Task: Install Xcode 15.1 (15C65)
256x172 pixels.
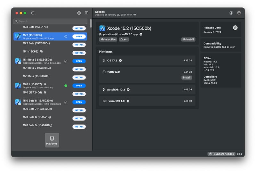Action: pyautogui.click(x=79, y=53)
